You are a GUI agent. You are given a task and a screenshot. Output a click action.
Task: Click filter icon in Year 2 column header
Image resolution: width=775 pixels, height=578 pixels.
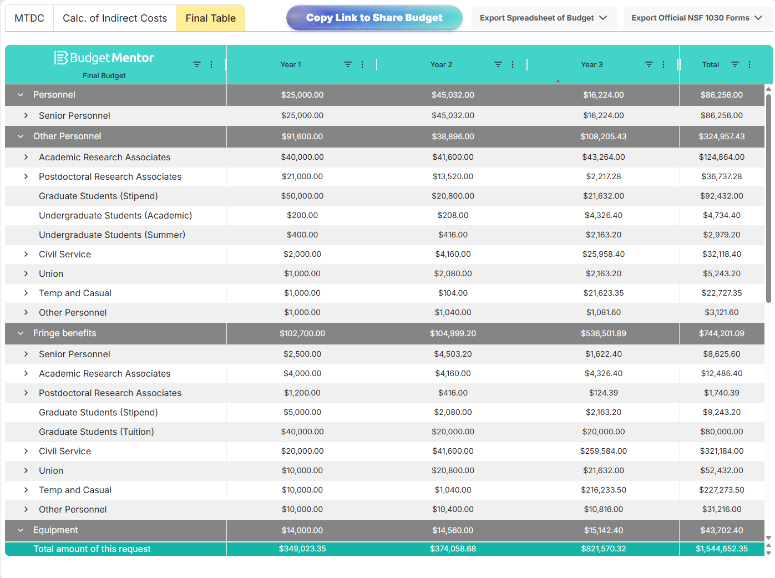[498, 64]
